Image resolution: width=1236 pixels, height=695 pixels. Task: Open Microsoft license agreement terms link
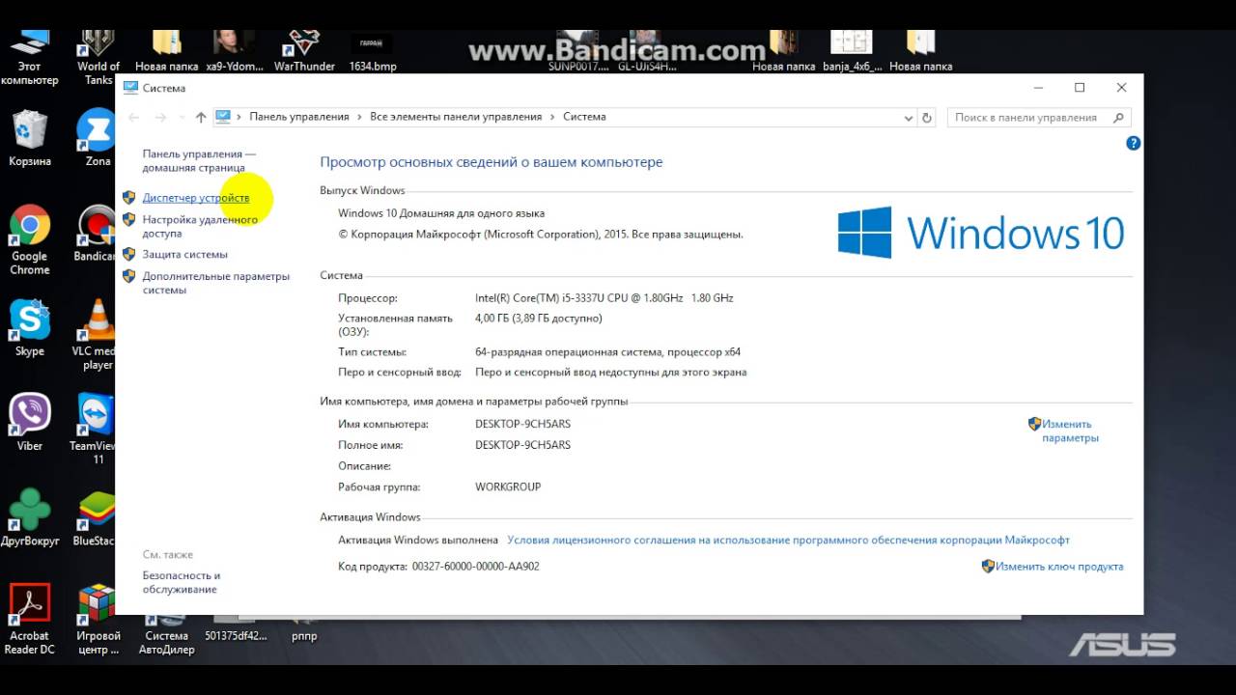[788, 541]
